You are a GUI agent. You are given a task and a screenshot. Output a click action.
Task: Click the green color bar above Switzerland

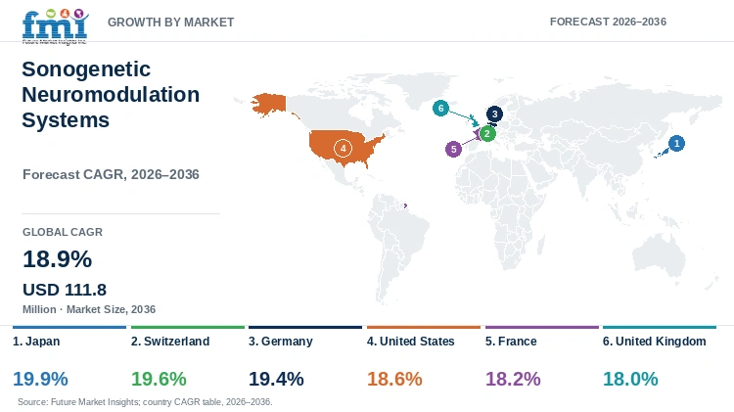pyautogui.click(x=188, y=327)
